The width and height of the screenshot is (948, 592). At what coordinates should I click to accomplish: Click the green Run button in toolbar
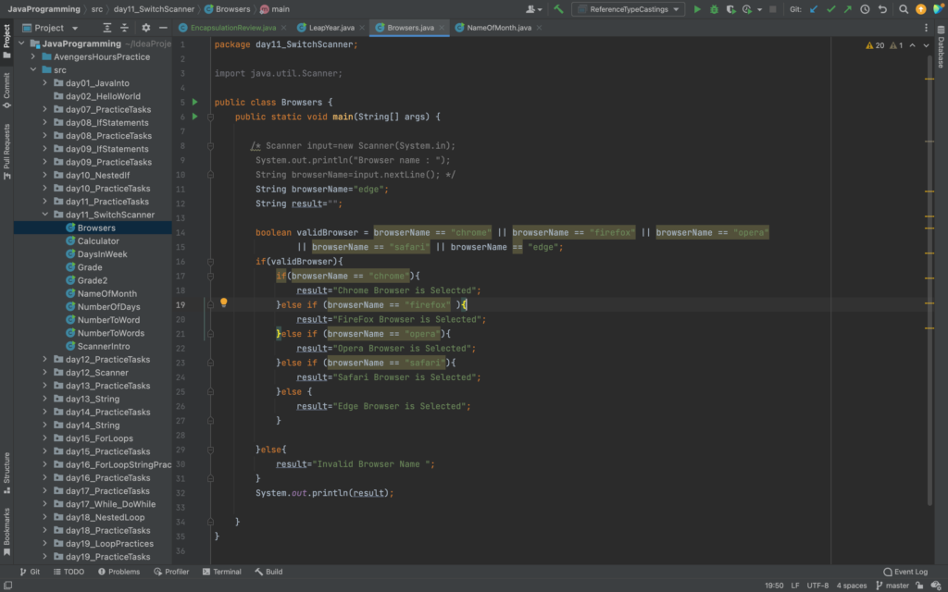[x=698, y=9]
